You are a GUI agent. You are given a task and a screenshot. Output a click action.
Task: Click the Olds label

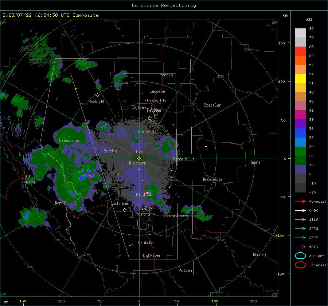(139, 152)
